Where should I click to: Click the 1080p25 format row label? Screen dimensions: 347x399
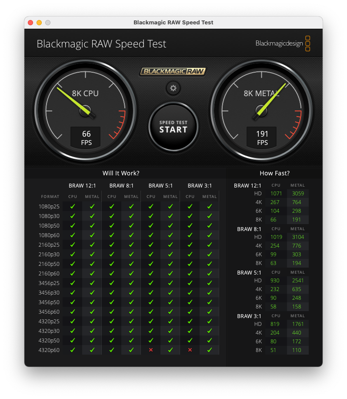pos(49,207)
